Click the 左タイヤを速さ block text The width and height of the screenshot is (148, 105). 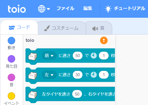click(56, 94)
